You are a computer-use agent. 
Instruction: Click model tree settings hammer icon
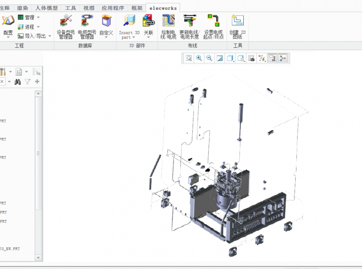[x=3, y=72]
